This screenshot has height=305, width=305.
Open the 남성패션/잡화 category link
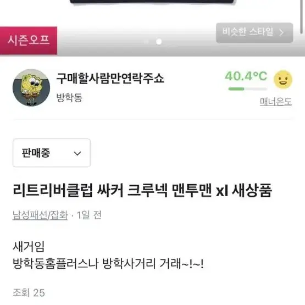click(40, 215)
